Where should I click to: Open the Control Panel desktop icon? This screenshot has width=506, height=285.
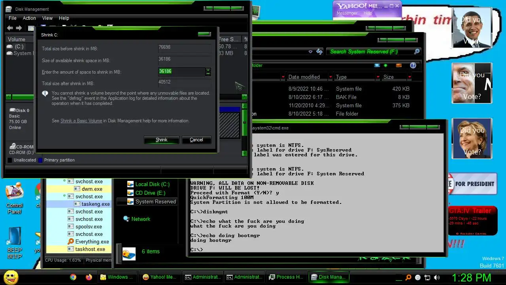coord(14,199)
